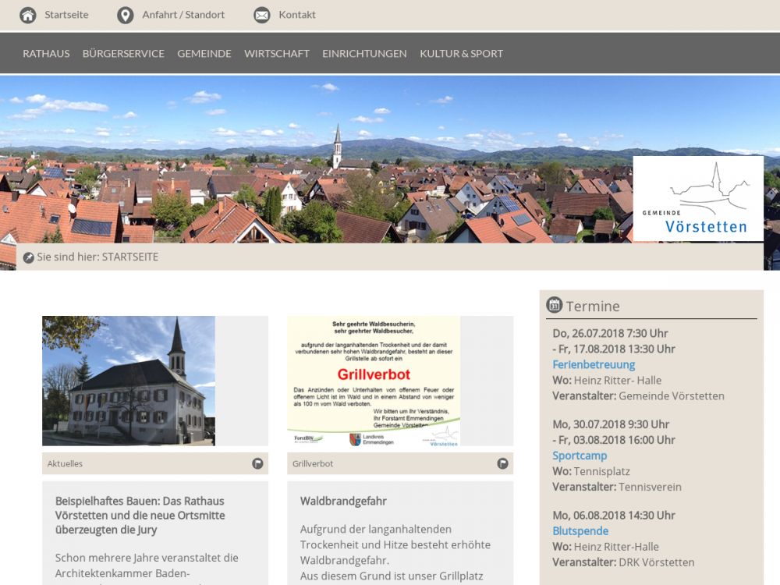The height and width of the screenshot is (585, 780).
Task: Open the Ferienbetreuung event link
Action: pos(594,364)
